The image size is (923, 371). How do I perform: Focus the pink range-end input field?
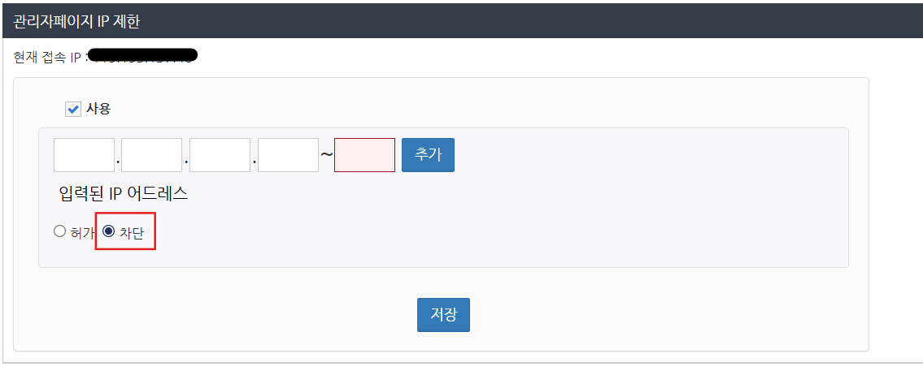point(364,155)
